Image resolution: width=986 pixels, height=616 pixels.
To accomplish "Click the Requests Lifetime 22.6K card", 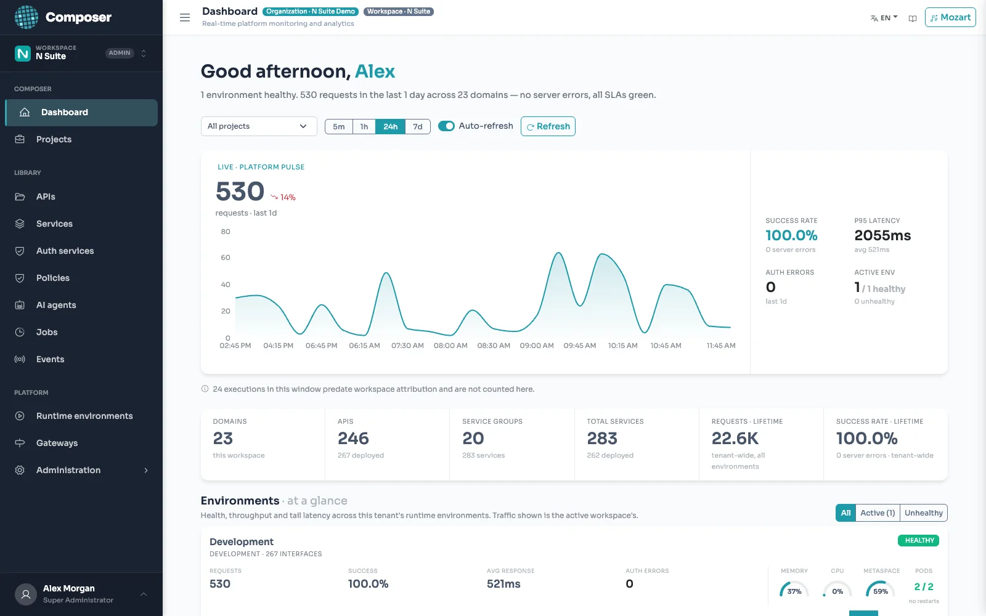I will [x=761, y=444].
